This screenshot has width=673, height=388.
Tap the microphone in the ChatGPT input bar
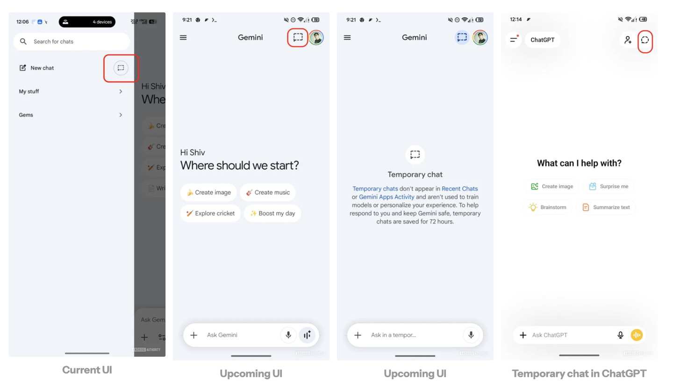(621, 335)
